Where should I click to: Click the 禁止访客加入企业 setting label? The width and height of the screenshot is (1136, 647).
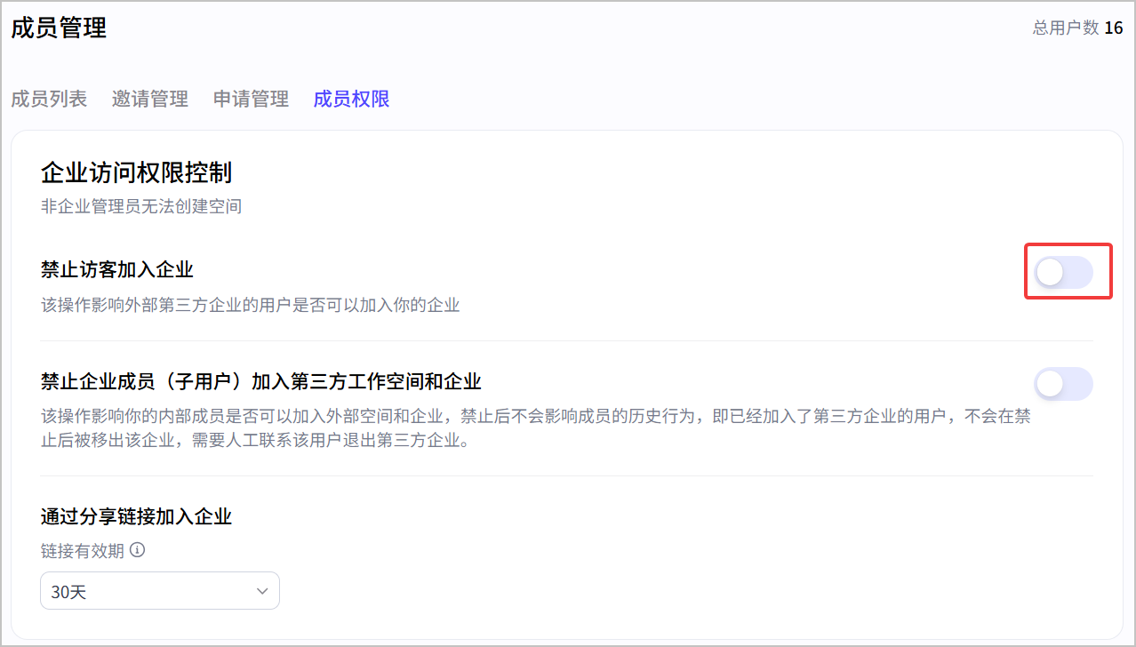point(117,269)
